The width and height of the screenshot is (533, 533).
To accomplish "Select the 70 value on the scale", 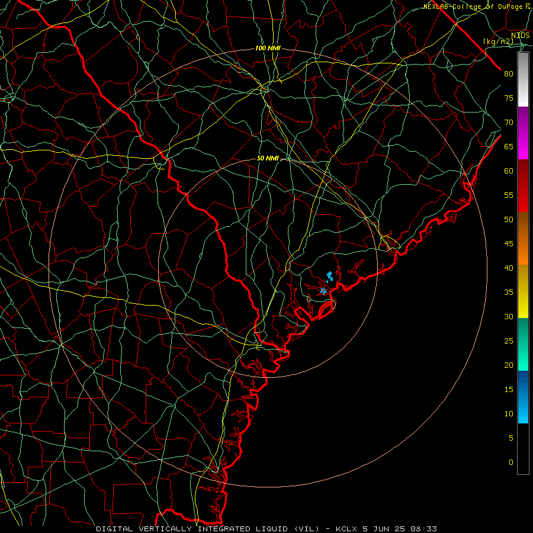I will coord(509,123).
